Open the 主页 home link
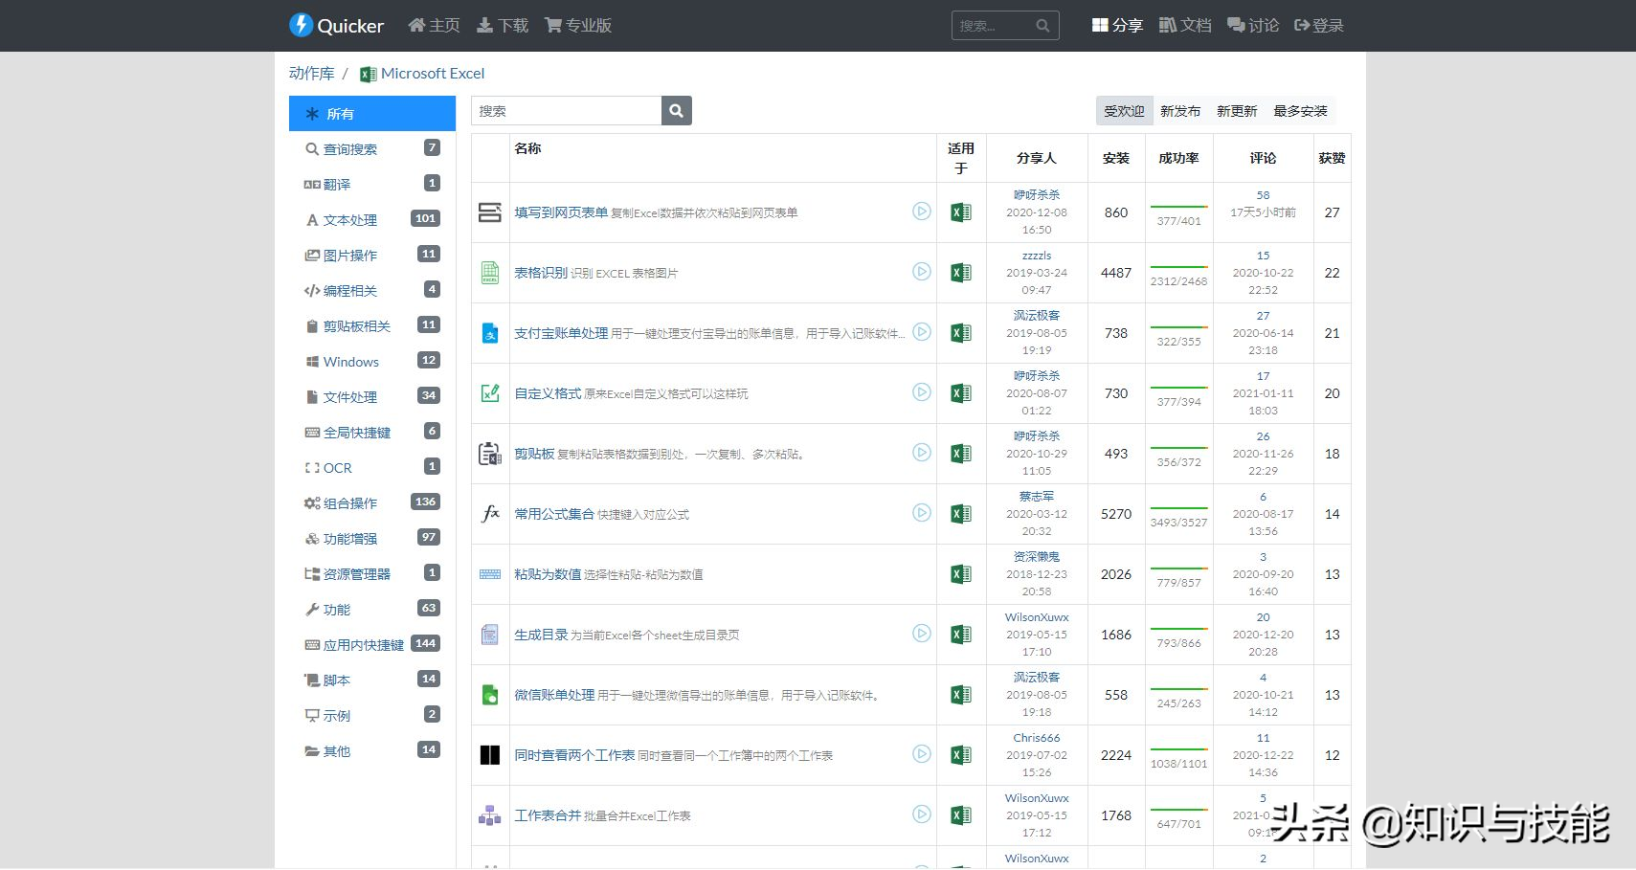 pyautogui.click(x=434, y=25)
